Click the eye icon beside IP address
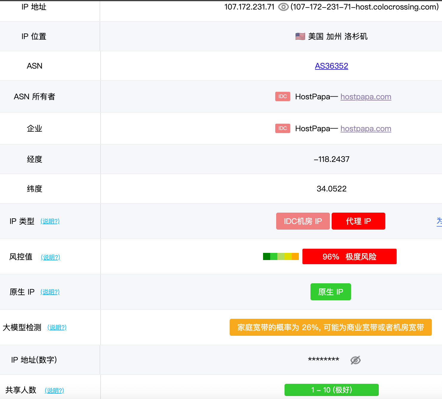The height and width of the screenshot is (399, 442). pyautogui.click(x=283, y=7)
